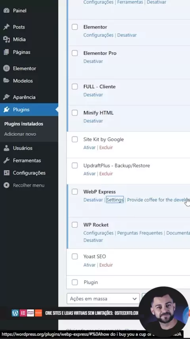Viewport: 190px width, 339px height.
Task: Click the Elementor logo in bottom banner
Action: coord(23,313)
